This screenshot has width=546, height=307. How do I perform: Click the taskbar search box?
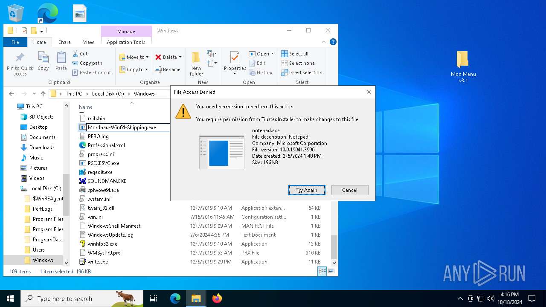(82, 298)
